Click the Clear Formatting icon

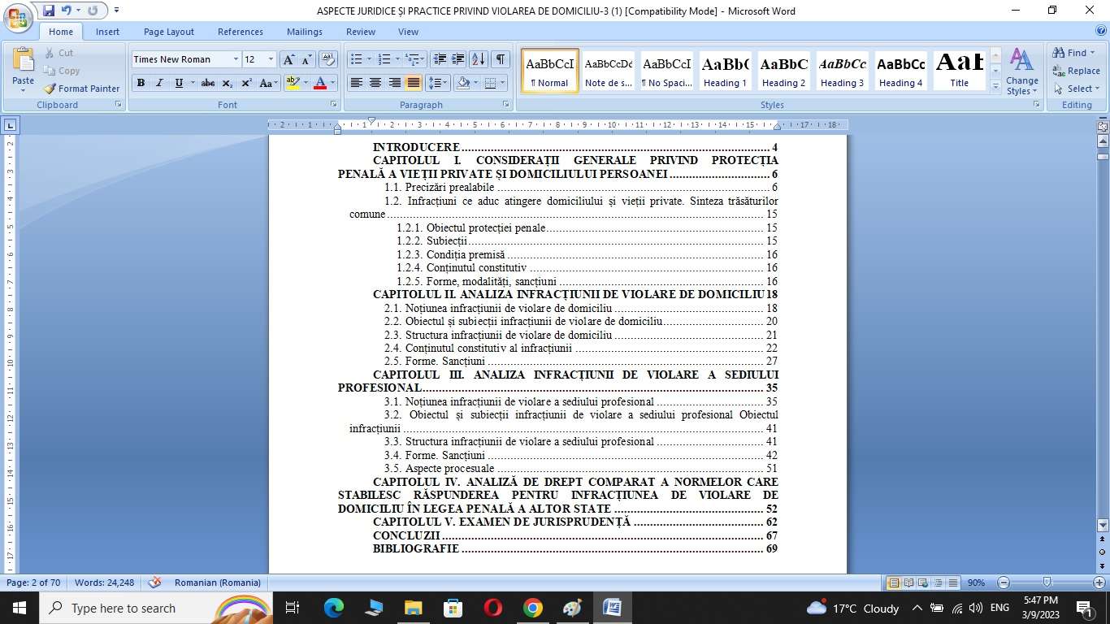tap(328, 59)
